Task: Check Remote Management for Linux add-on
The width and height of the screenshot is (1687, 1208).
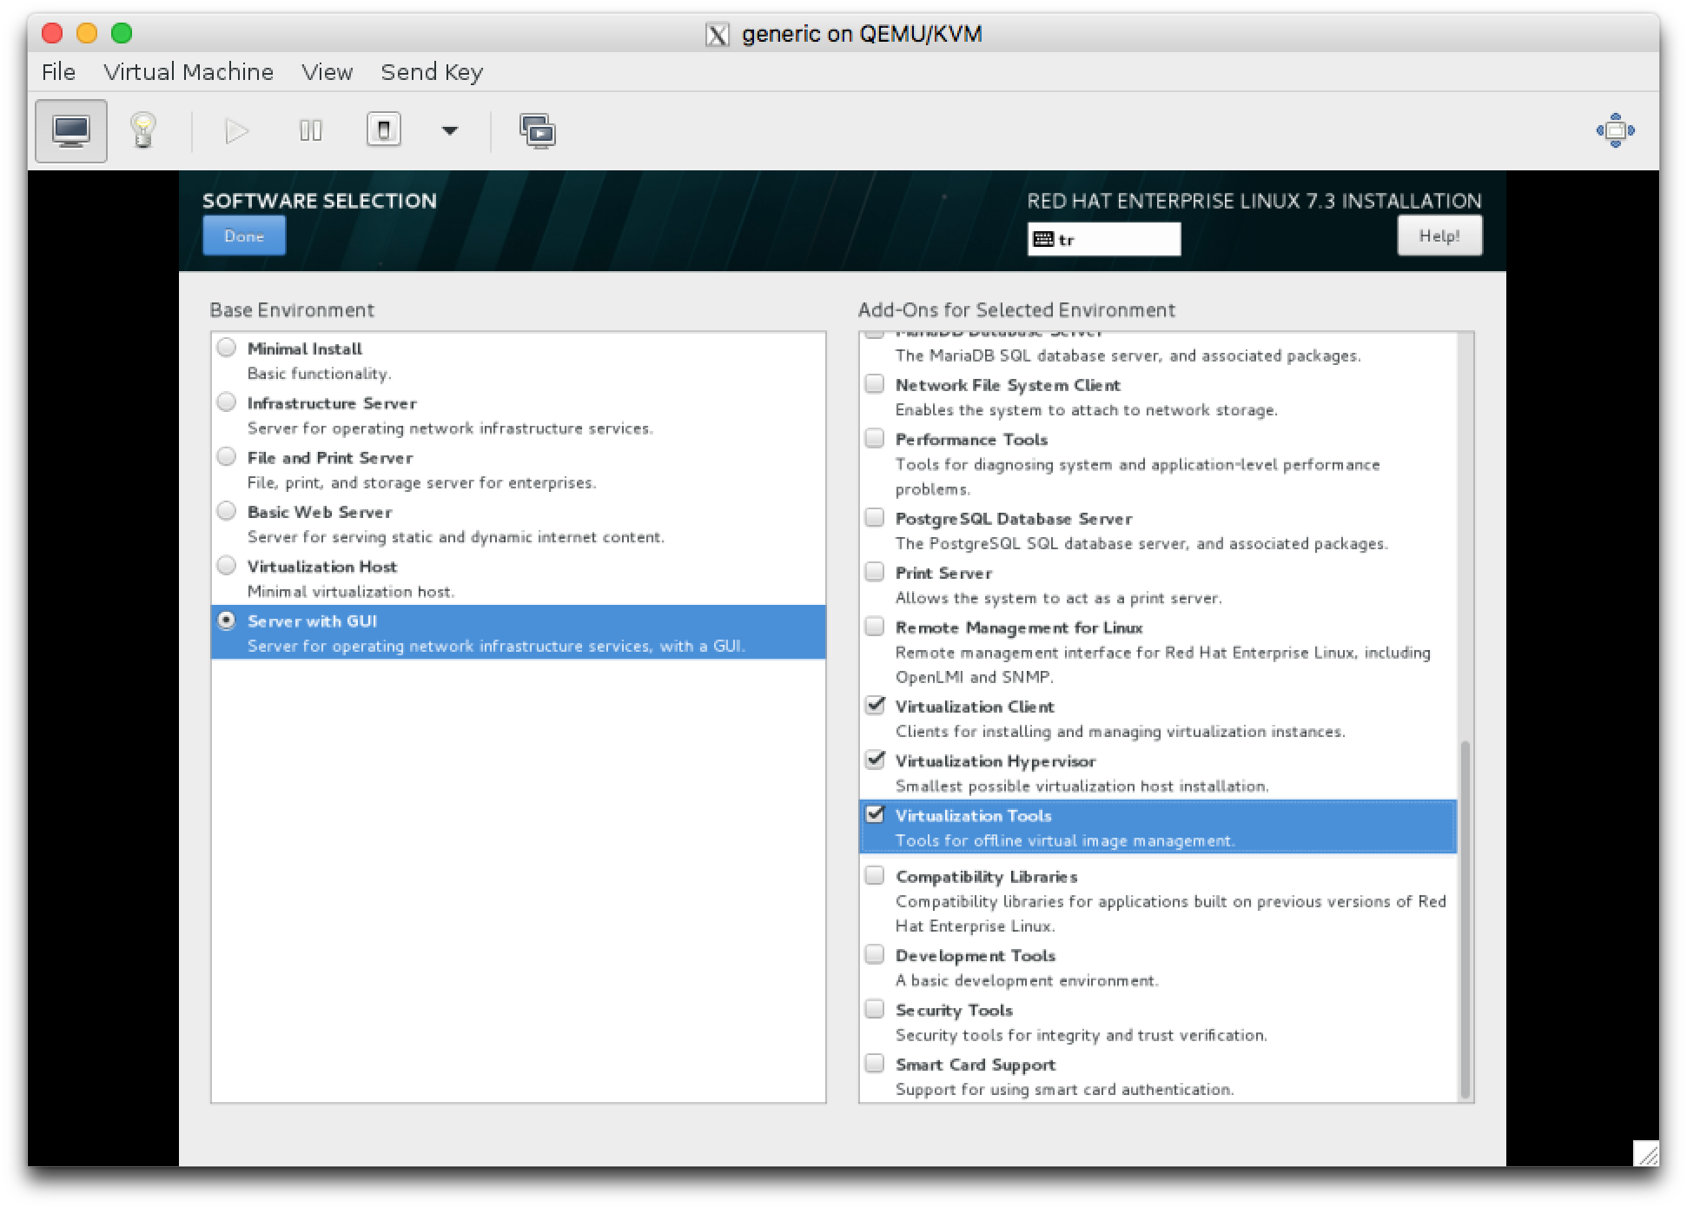Action: (x=875, y=627)
